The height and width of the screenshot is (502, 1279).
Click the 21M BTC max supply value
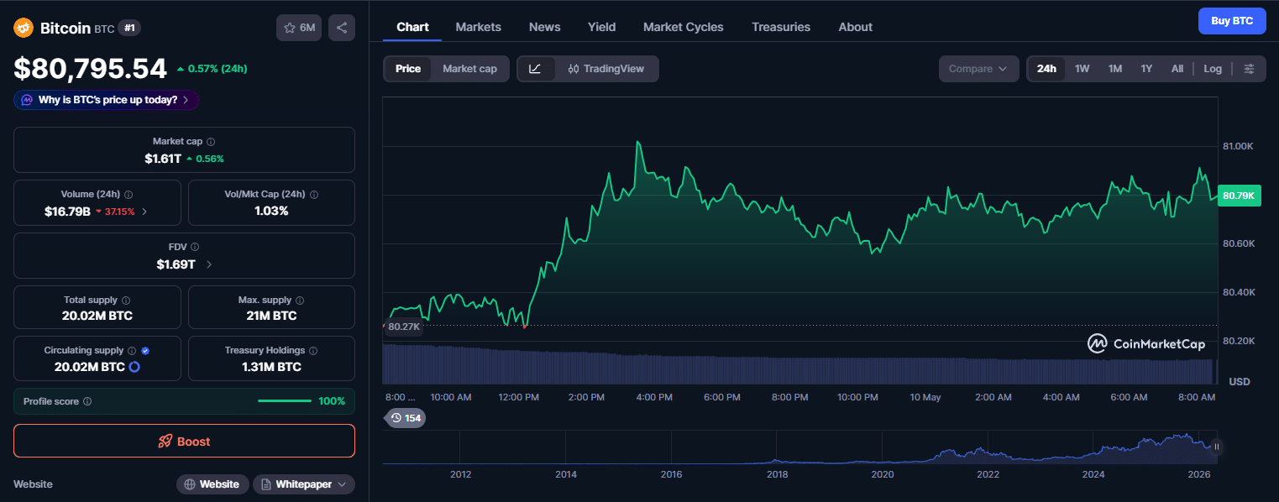tap(271, 316)
